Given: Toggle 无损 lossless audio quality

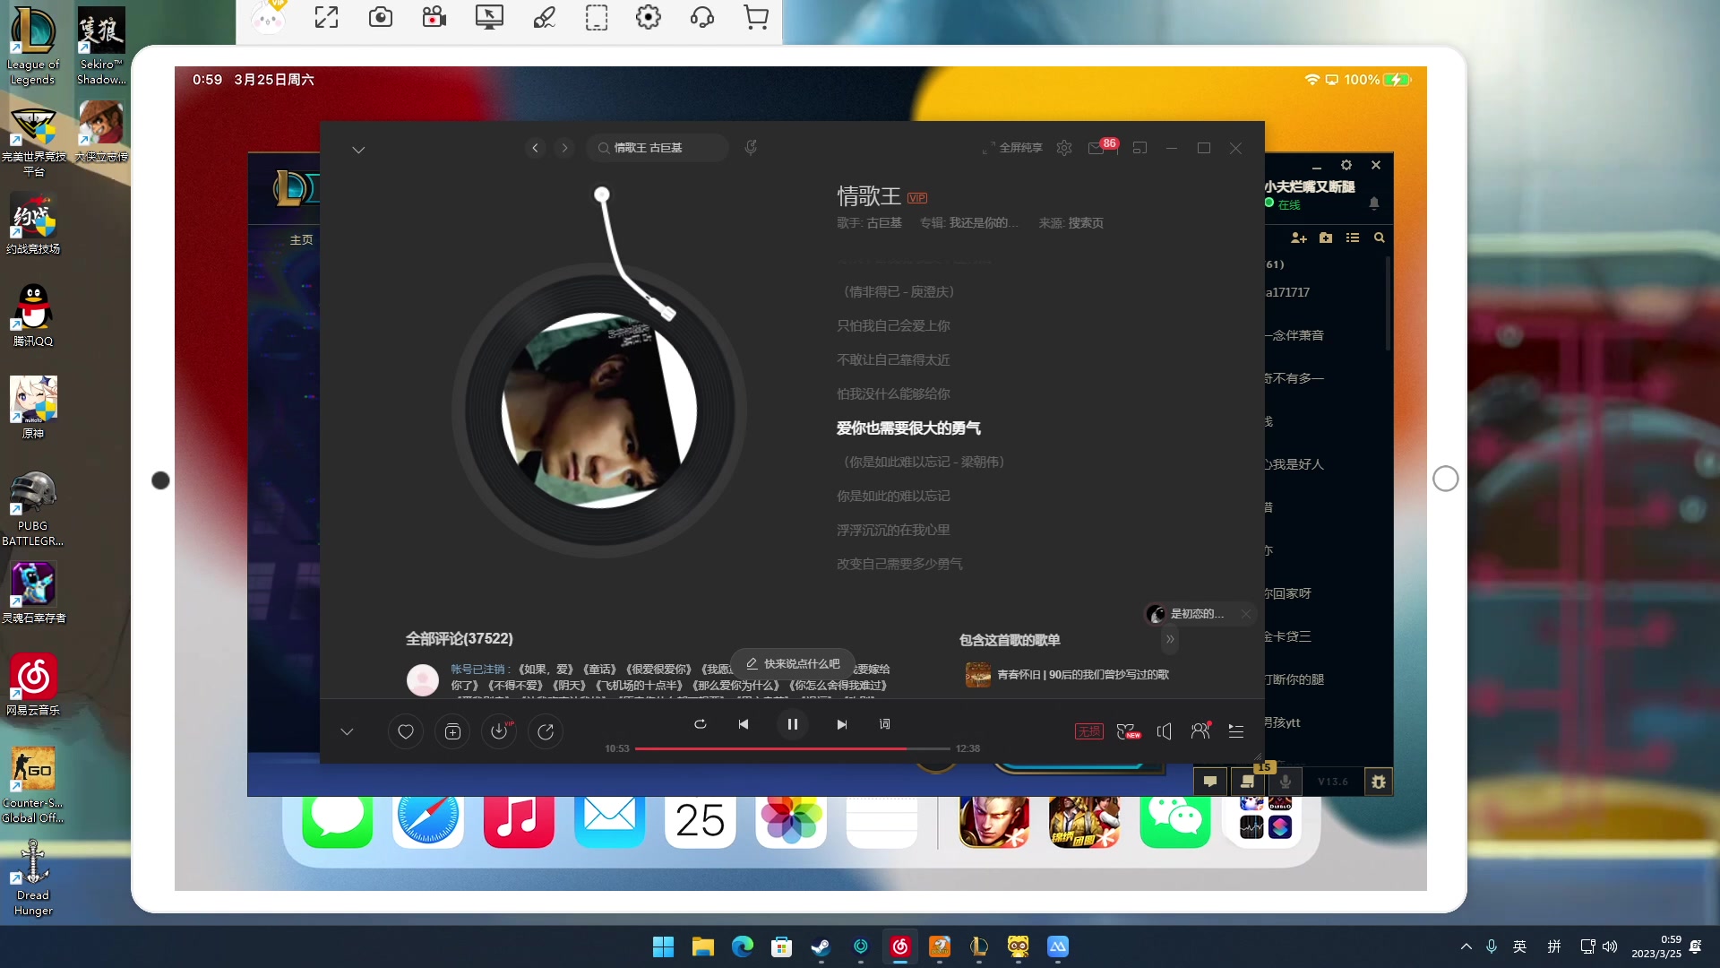Looking at the screenshot, I should pyautogui.click(x=1089, y=731).
